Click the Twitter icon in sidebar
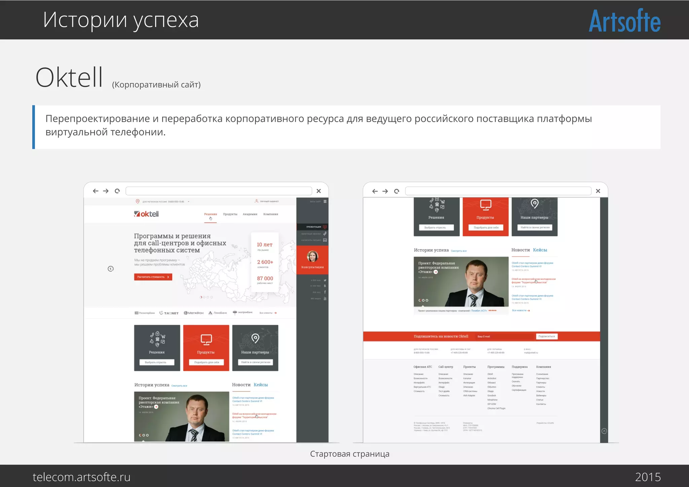This screenshot has width=689, height=487. pos(325,280)
